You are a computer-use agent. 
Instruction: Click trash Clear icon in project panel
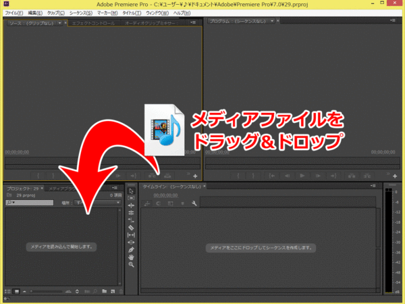[121, 291]
